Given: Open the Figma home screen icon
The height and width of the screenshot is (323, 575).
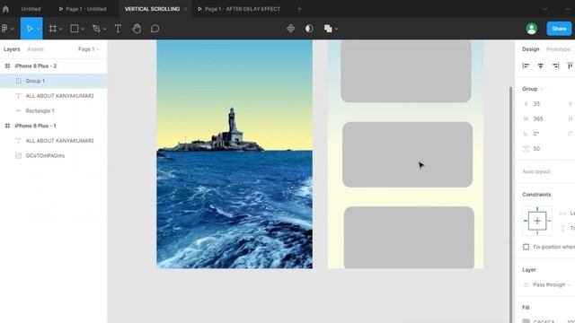Looking at the screenshot, I should coord(5,9).
